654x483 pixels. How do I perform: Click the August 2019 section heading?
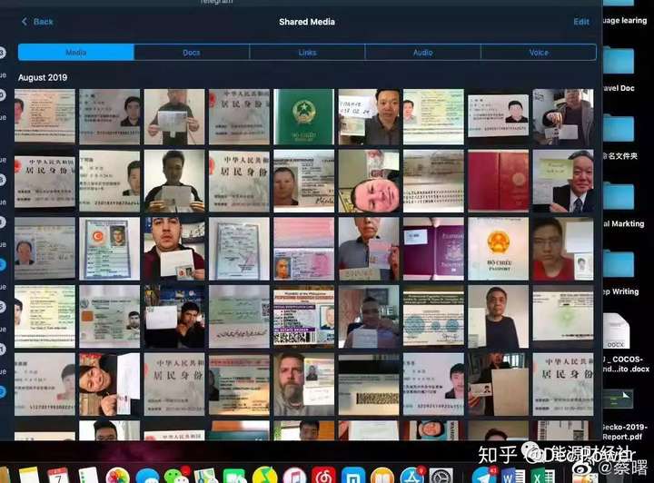tap(43, 77)
